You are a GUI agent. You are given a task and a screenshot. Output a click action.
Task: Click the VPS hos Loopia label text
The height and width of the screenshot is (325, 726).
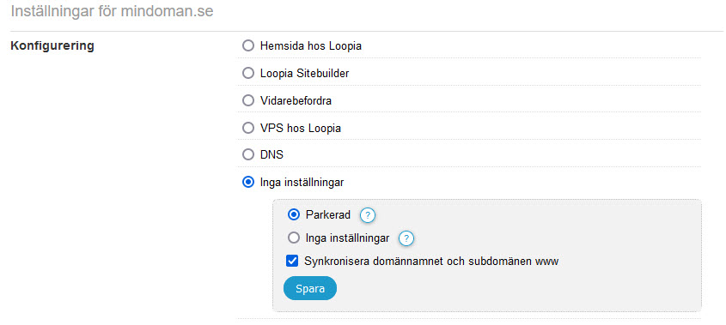pos(301,128)
